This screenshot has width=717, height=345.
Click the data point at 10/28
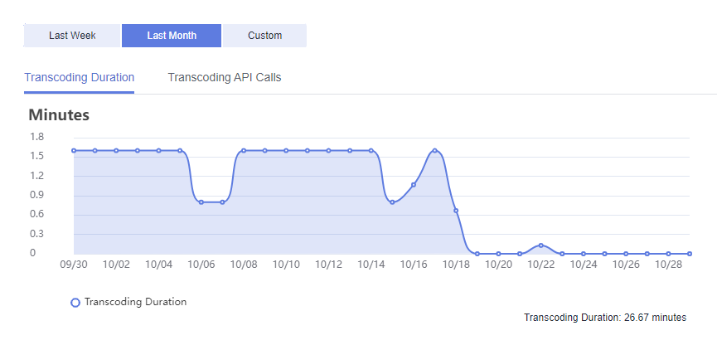[668, 254]
